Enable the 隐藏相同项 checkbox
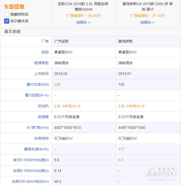181x185 pixels. pyautogui.click(x=7, y=14)
